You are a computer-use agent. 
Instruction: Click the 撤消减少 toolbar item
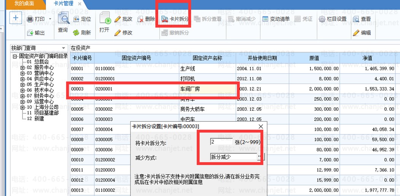tap(242, 19)
